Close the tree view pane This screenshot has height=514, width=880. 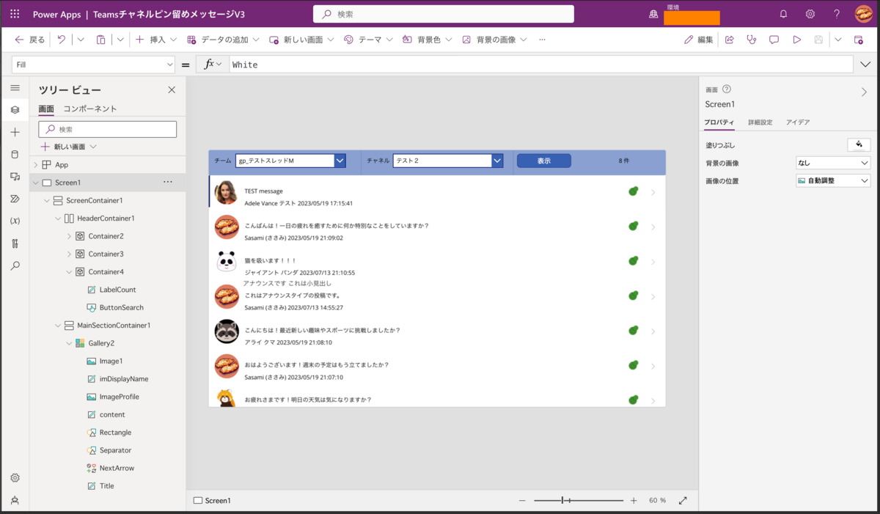(x=172, y=89)
